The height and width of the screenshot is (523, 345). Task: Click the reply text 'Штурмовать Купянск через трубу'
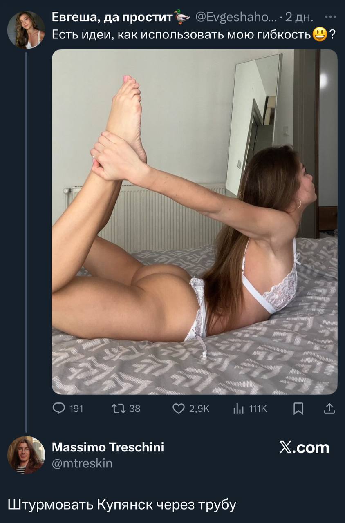(x=122, y=504)
